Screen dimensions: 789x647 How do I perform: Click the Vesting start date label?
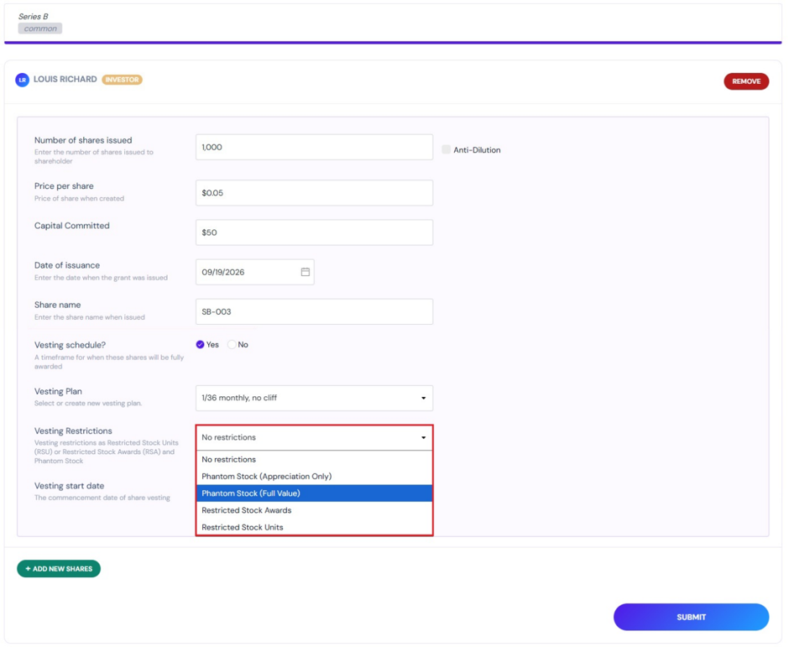pos(70,486)
